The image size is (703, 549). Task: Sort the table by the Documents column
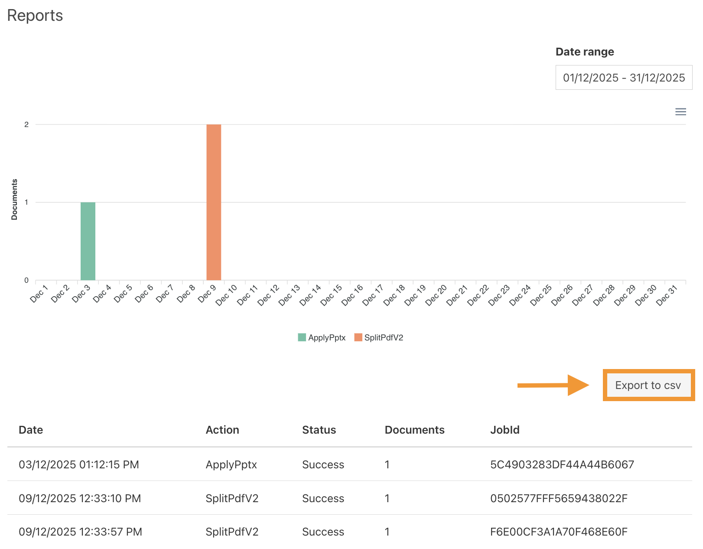pos(414,430)
